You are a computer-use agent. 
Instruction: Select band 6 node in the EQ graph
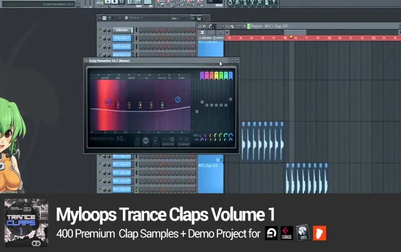[162, 105]
